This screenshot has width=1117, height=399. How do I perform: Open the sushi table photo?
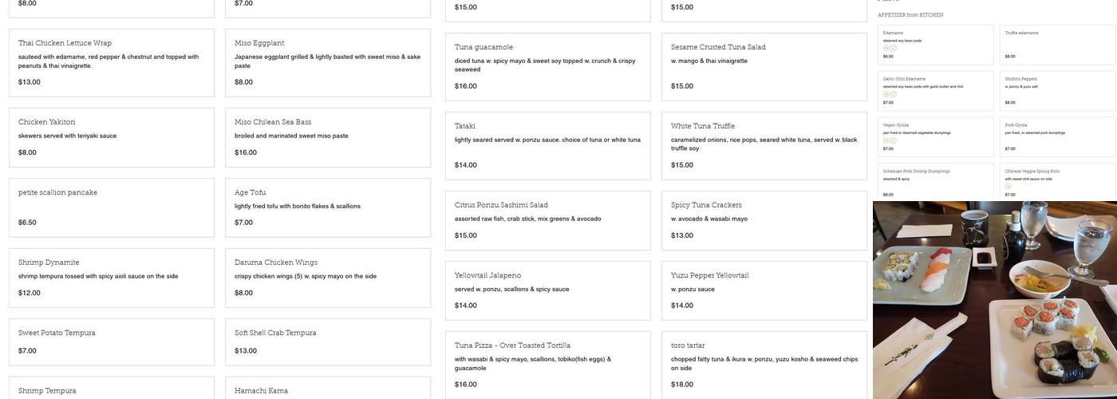point(995,300)
